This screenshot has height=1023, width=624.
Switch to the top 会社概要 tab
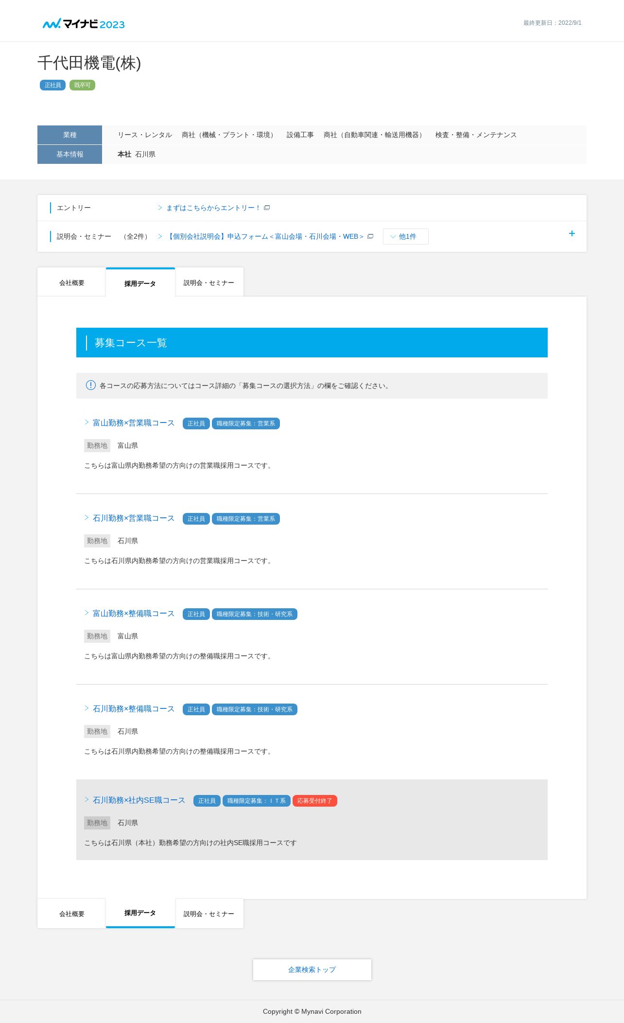71,282
